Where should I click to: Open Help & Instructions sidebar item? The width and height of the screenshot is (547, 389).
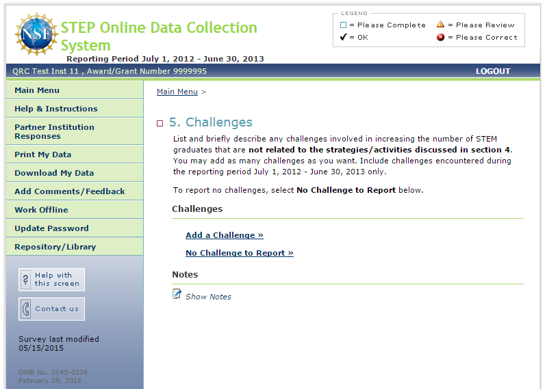click(x=56, y=109)
